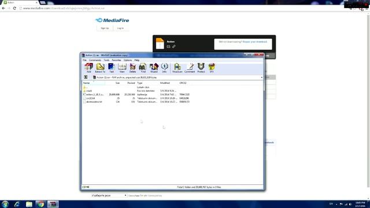Click Sign Up on MediaFire
370x208 pixels.
[105, 28]
